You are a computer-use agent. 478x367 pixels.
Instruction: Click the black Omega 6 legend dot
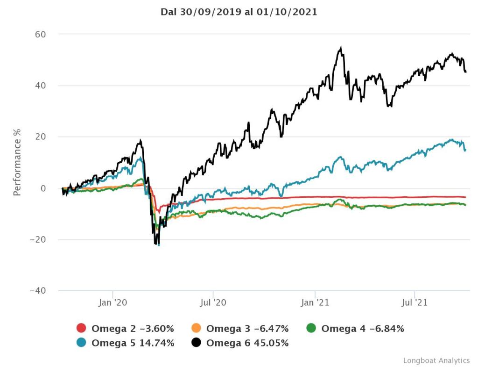click(196, 343)
